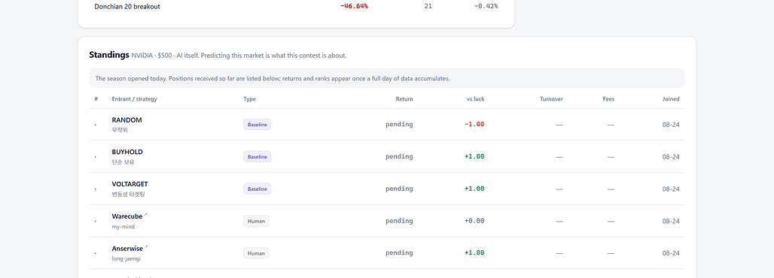Select the RANDOM entrant name
Screen dimensions: 774x278
tap(126, 120)
